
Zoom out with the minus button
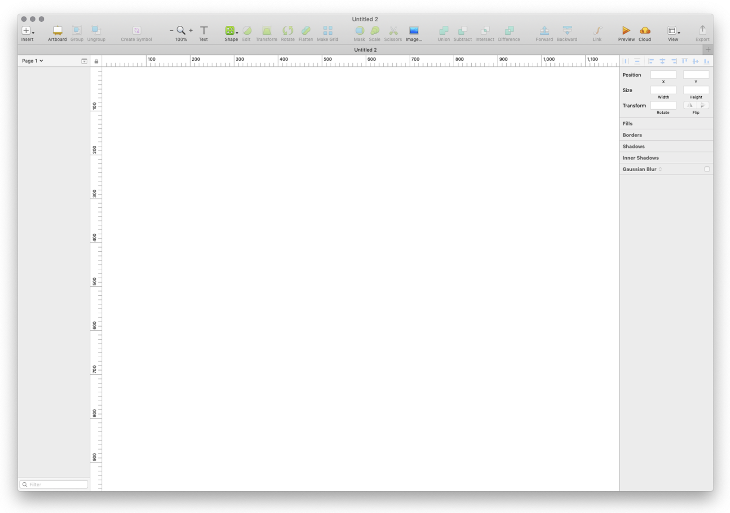point(171,31)
